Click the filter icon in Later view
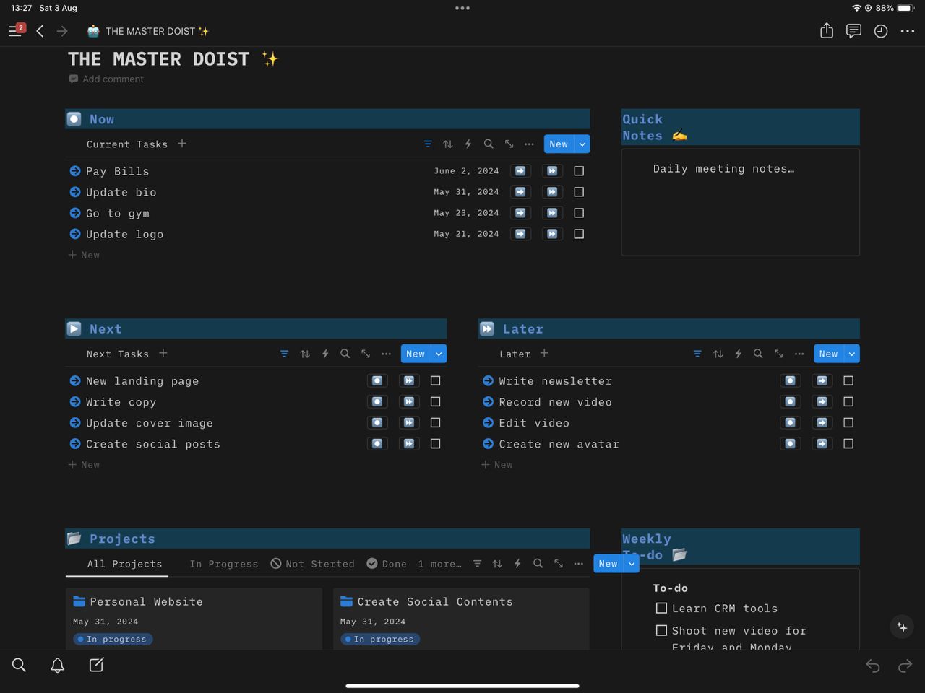 [697, 354]
